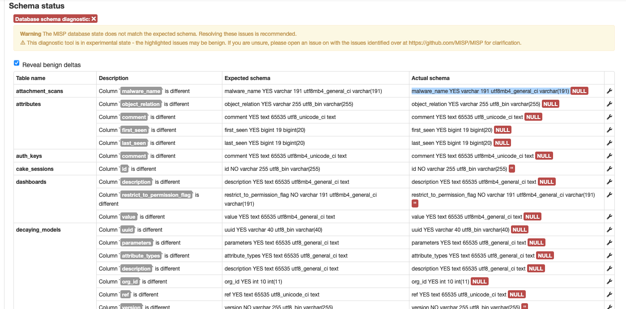Fix last_seen schema using wrench icon
Image resolution: width=626 pixels, height=309 pixels.
(609, 143)
